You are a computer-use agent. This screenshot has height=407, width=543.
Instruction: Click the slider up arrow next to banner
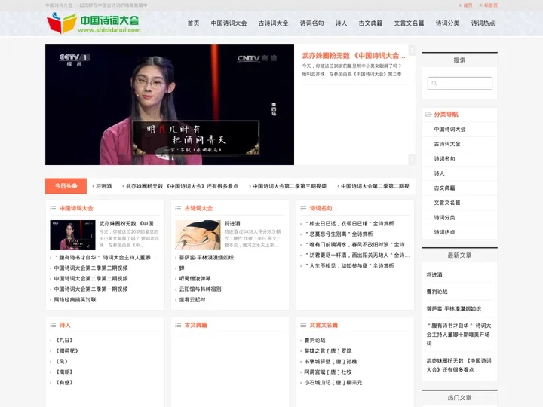pyautogui.click(x=412, y=50)
